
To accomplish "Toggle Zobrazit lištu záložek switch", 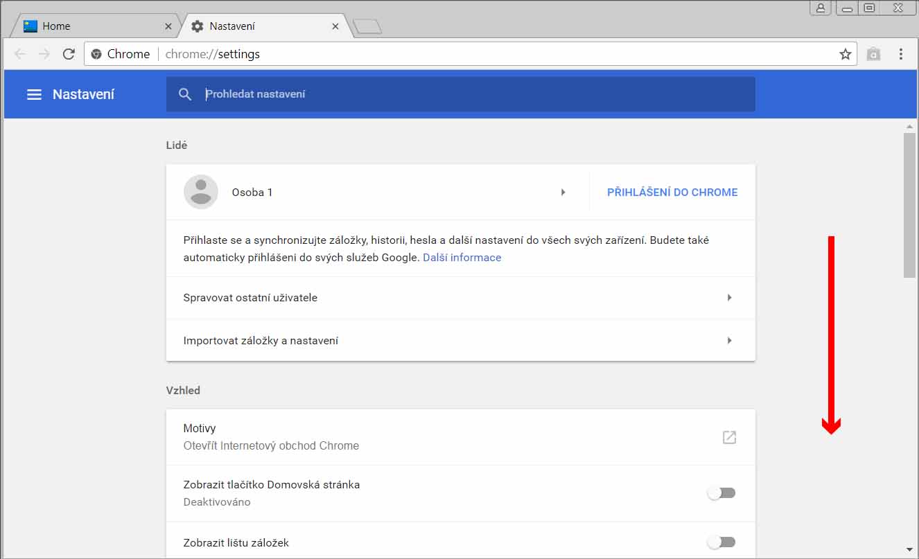I will tap(721, 542).
